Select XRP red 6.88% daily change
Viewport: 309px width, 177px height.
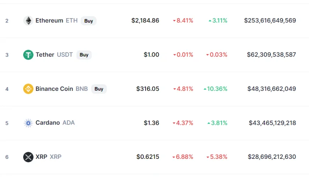pyautogui.click(x=183, y=157)
